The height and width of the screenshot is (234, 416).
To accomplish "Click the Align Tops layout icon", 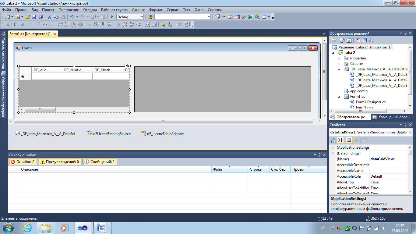I will tap(38, 25).
